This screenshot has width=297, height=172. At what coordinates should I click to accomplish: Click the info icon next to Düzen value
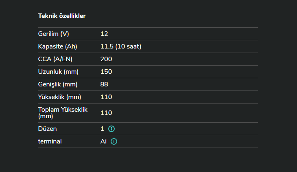point(111,129)
